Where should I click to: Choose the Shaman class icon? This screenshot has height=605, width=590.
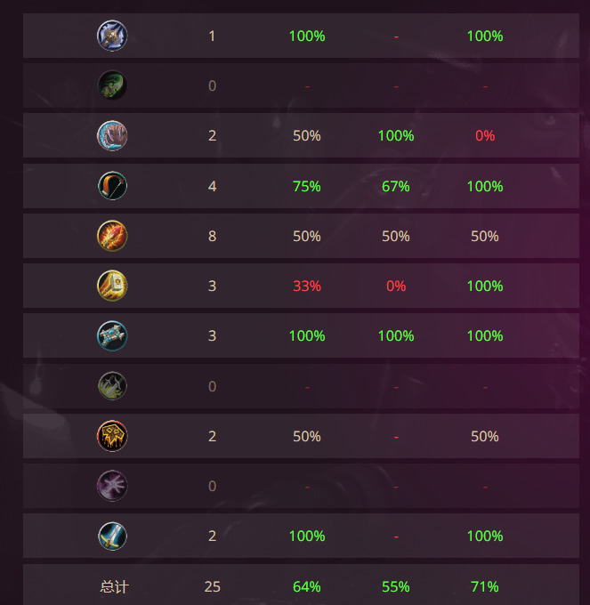click(112, 436)
